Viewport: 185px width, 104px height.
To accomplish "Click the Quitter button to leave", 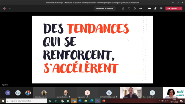I will [x=172, y=9].
